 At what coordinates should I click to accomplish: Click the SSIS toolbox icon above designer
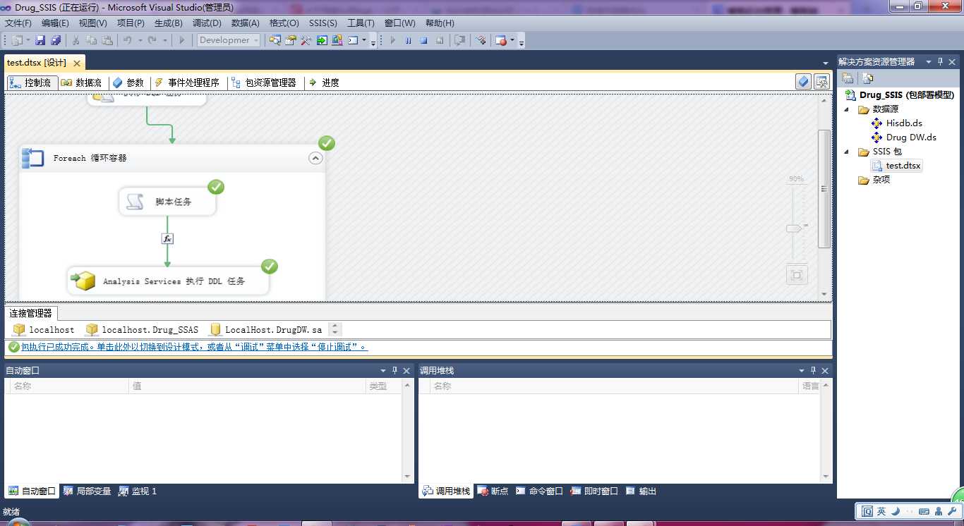821,82
